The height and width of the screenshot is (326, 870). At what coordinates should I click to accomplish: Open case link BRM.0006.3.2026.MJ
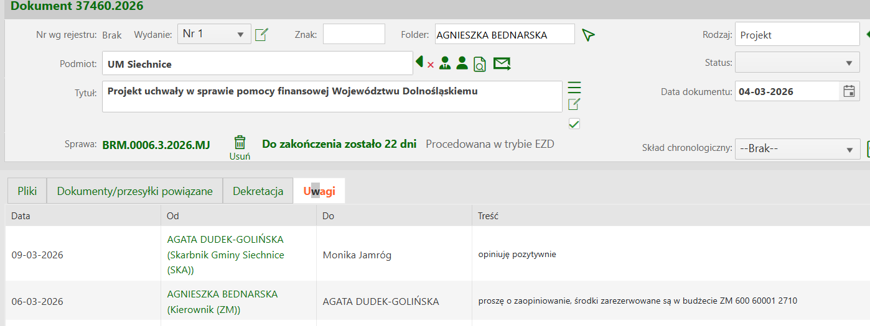click(156, 145)
